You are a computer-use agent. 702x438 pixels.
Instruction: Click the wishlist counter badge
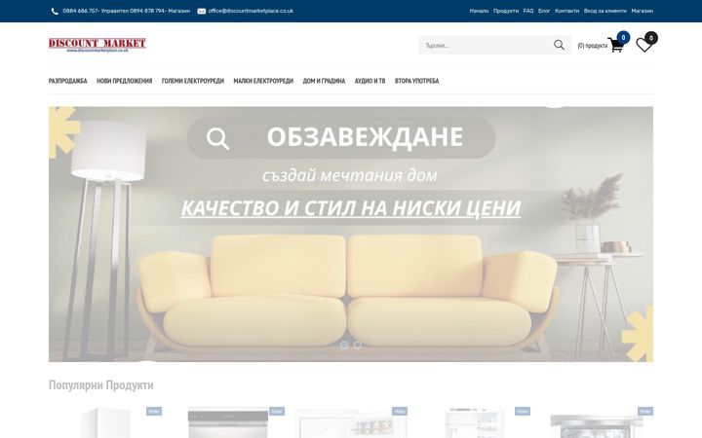651,38
